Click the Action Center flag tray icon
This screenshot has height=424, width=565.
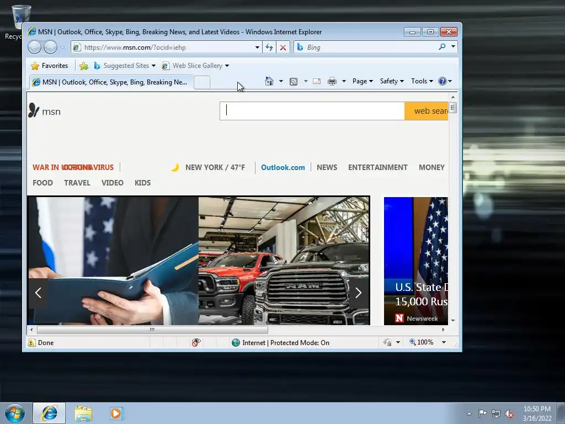(482, 414)
